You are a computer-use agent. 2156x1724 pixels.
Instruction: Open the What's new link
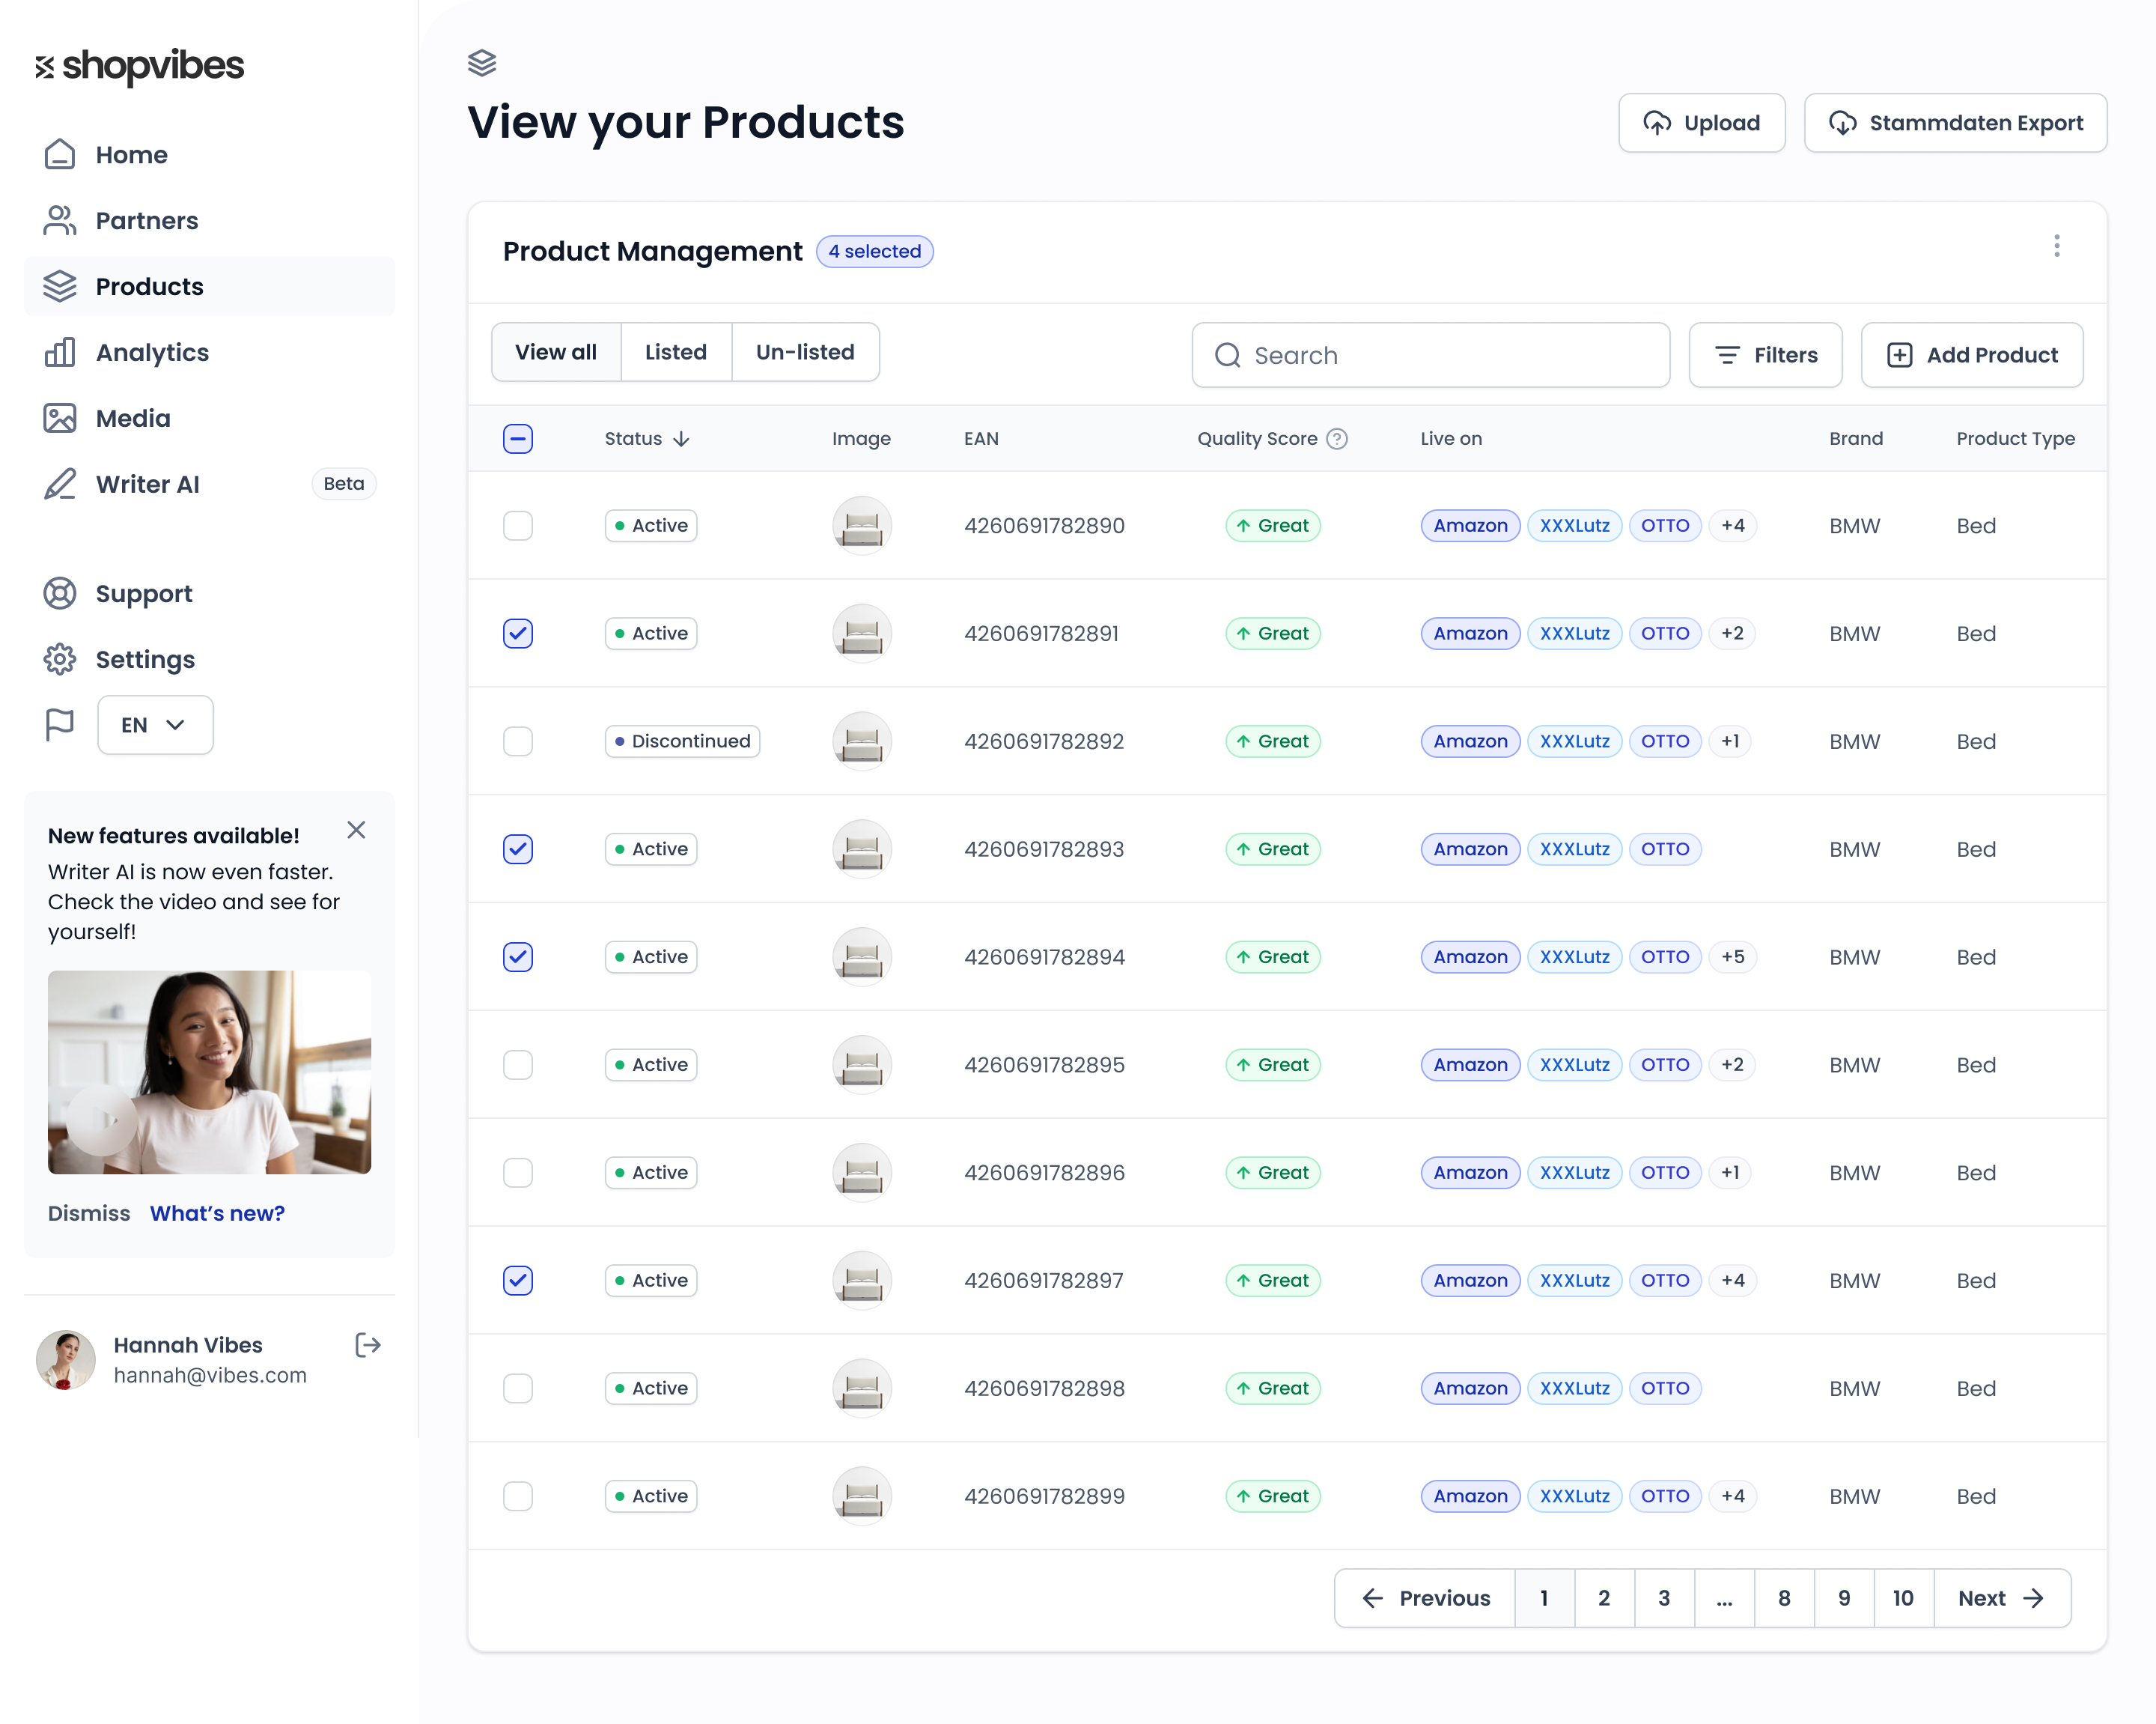(x=217, y=1212)
